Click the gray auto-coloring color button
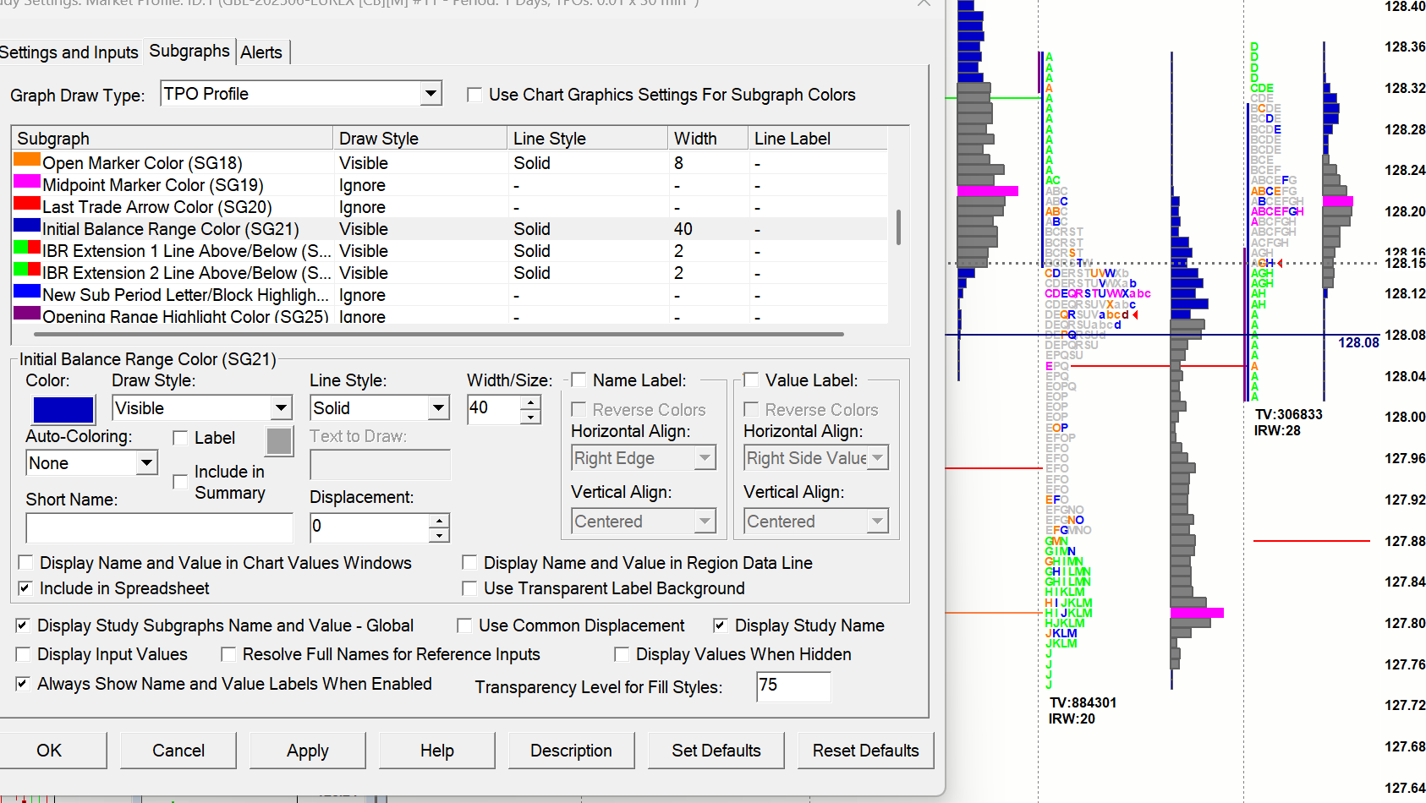Image resolution: width=1426 pixels, height=803 pixels. [x=279, y=441]
